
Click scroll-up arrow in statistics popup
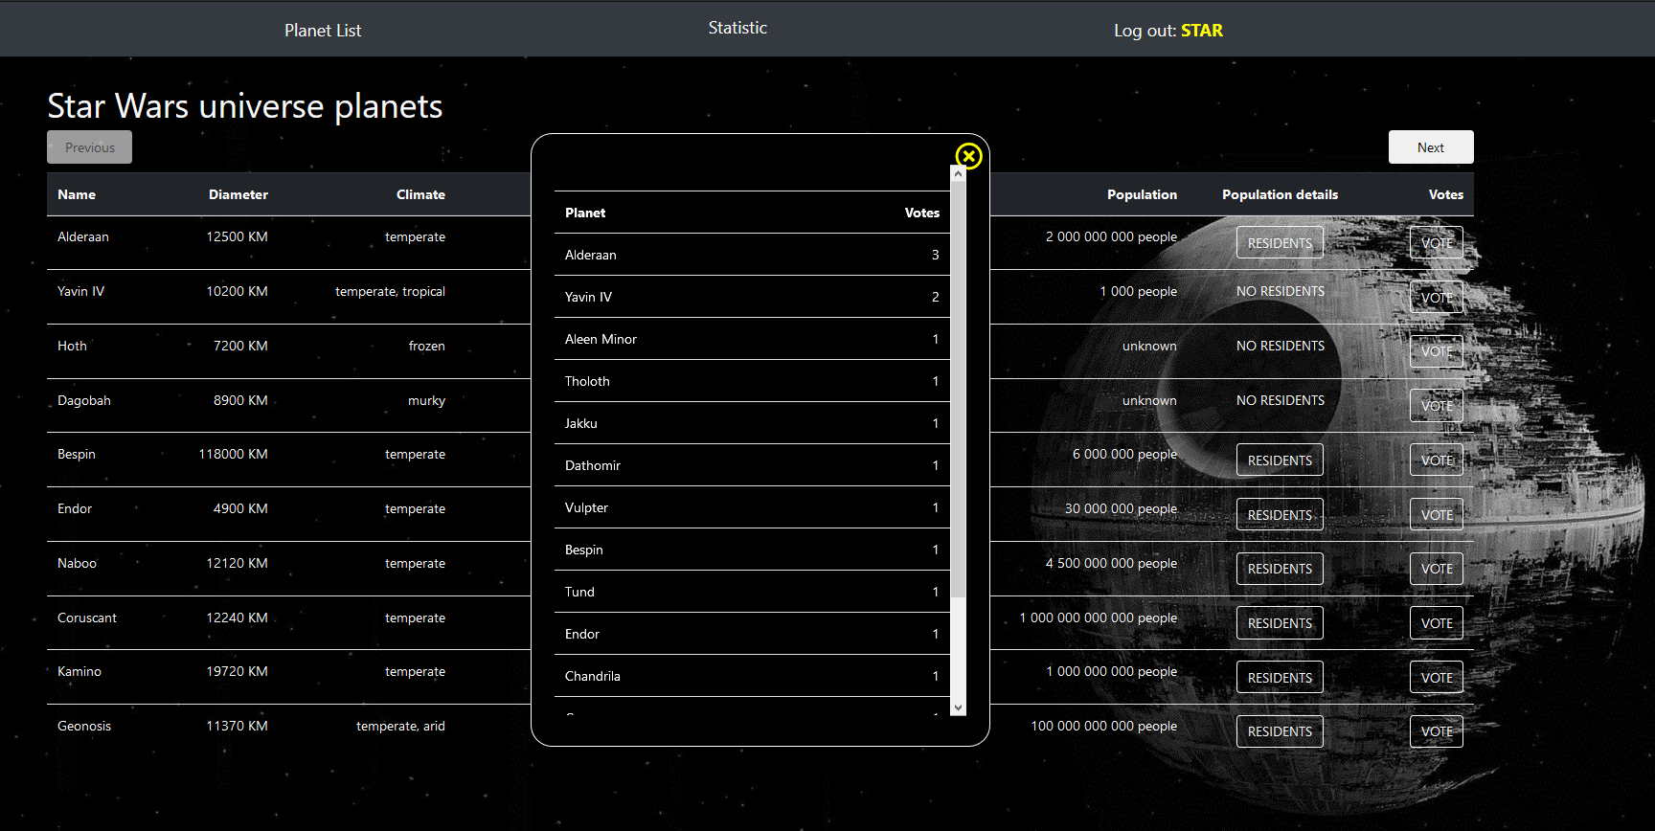[958, 174]
